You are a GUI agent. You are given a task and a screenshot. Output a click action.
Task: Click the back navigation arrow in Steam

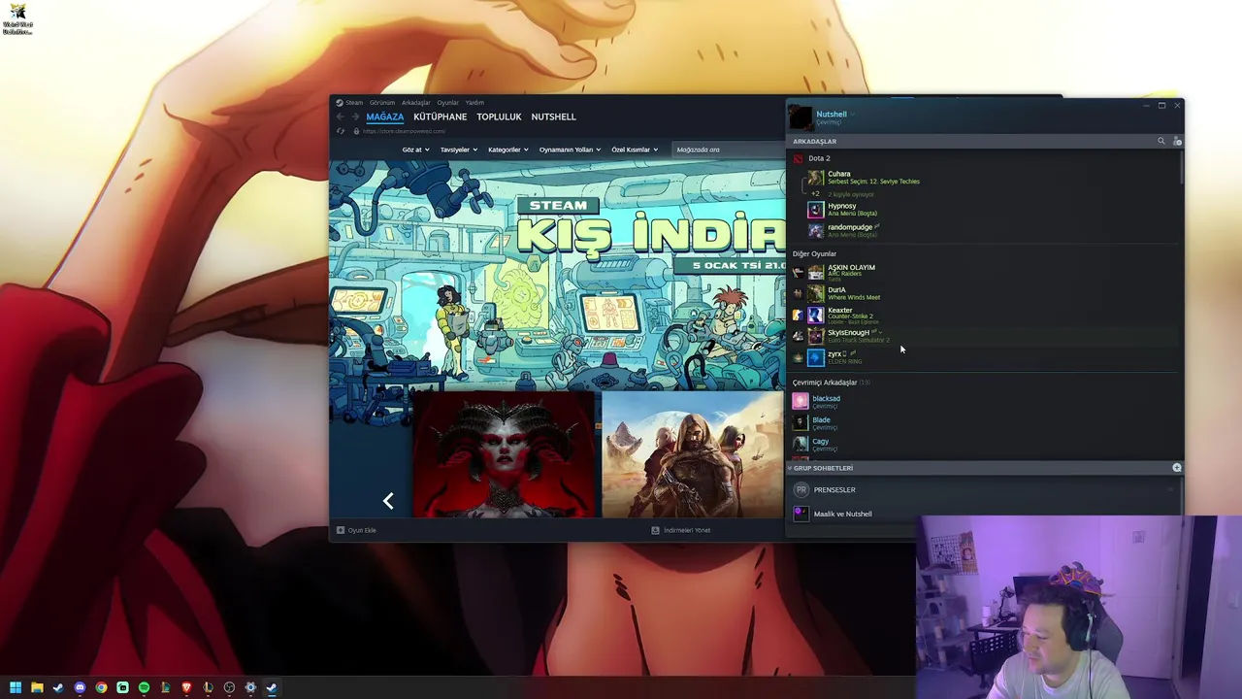pyautogui.click(x=341, y=116)
